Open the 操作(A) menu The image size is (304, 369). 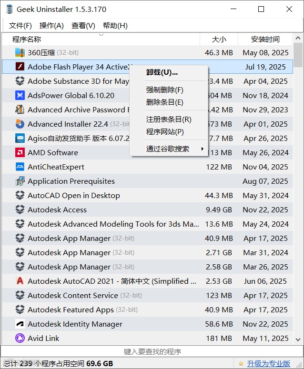(x=51, y=25)
